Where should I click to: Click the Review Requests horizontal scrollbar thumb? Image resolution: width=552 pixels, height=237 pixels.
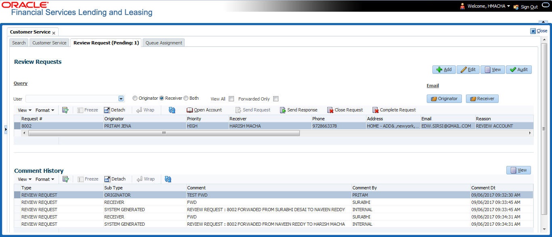(164, 133)
